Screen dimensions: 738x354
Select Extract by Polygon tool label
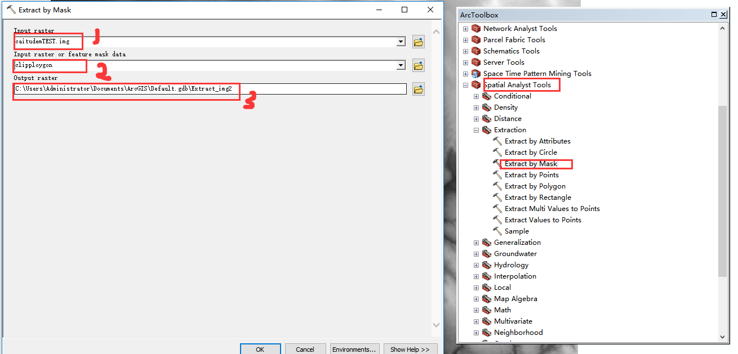tap(535, 186)
